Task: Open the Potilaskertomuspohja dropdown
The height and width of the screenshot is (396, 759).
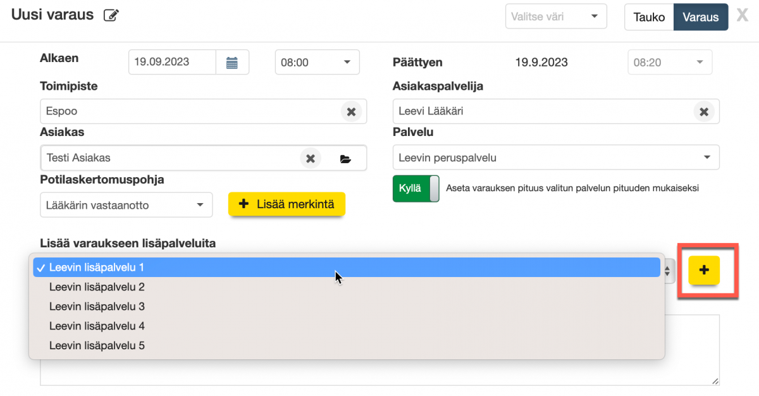Action: [126, 204]
